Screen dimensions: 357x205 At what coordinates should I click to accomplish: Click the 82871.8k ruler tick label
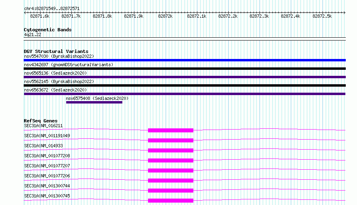(x=102, y=16)
